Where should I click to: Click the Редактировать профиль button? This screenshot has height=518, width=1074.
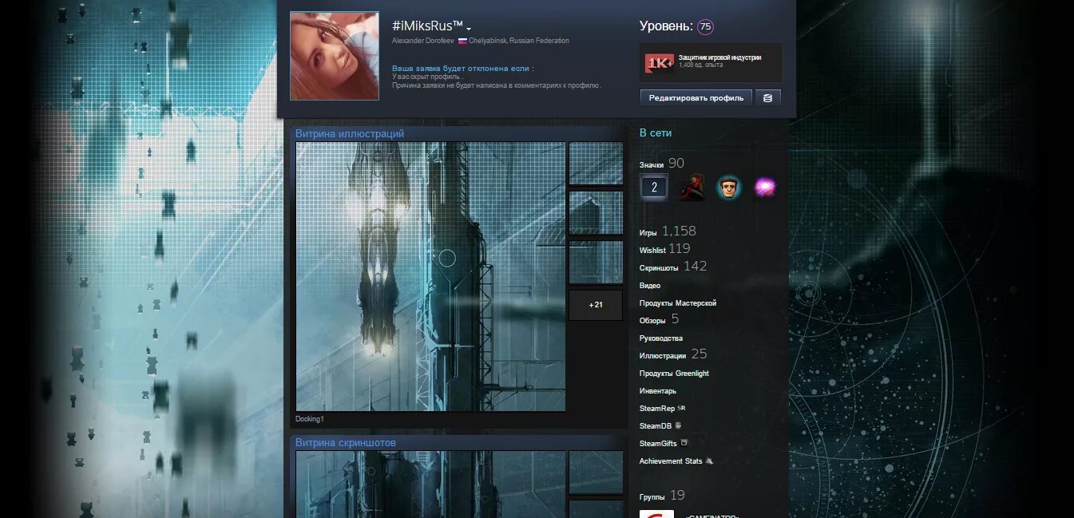(696, 97)
